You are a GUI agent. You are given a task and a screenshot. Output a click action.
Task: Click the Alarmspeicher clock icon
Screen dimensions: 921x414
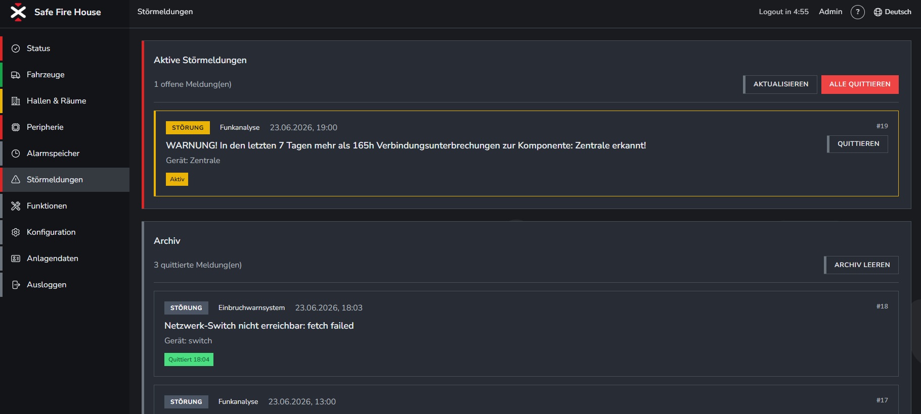pos(16,153)
